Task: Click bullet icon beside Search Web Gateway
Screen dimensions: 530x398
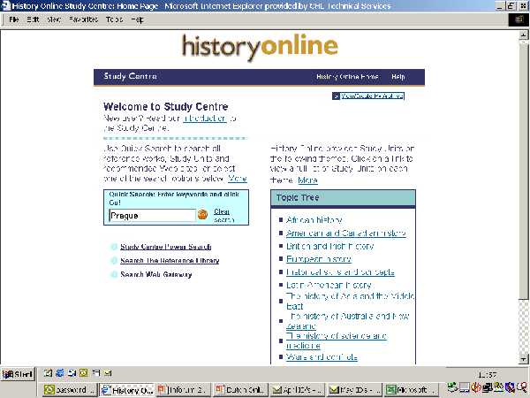Action: click(114, 274)
